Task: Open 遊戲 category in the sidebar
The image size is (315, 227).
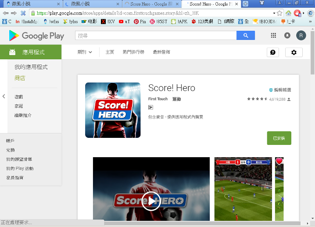Action: point(19,97)
